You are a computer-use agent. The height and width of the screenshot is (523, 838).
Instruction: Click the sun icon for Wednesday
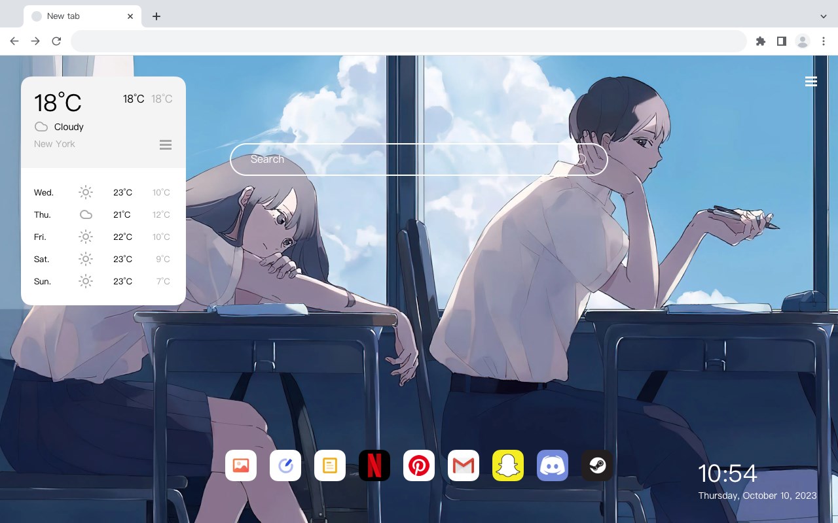point(86,192)
